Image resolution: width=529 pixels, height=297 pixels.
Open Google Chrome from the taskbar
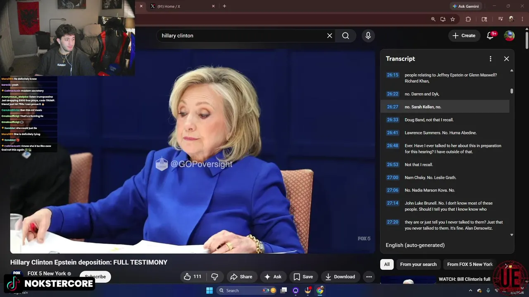point(320,290)
